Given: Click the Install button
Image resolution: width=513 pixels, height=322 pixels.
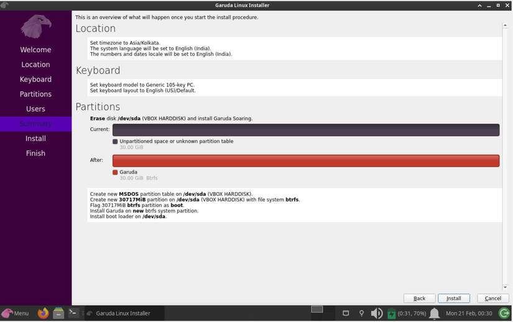Looking at the screenshot, I should pyautogui.click(x=453, y=298).
